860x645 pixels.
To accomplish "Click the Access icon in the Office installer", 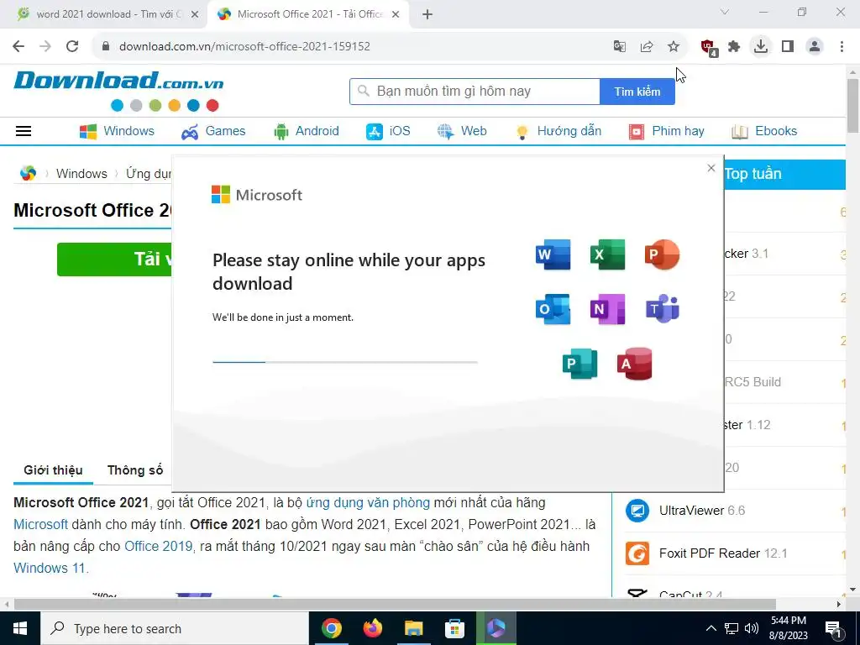I will (x=635, y=364).
